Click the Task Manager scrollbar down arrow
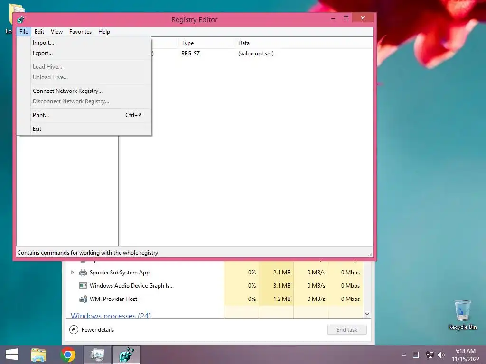This screenshot has height=364, width=486. (x=367, y=314)
